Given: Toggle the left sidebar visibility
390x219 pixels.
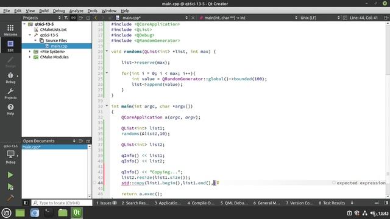Looking at the screenshot, I should (26, 203).
